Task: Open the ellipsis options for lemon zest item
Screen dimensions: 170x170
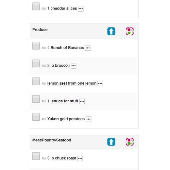Action: 100,84
